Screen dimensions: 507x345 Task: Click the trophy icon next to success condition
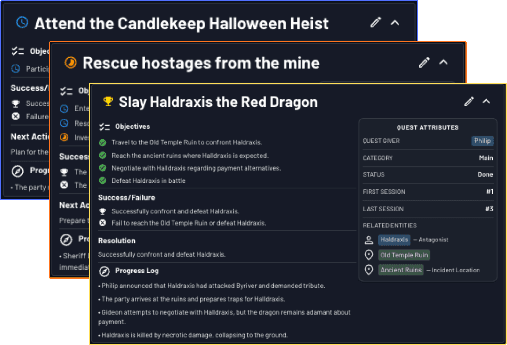click(x=102, y=211)
